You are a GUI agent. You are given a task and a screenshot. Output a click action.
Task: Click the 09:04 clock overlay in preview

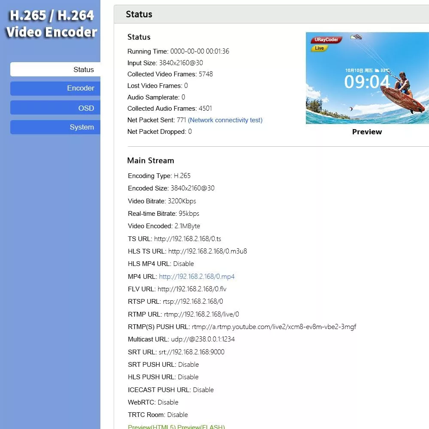click(x=367, y=82)
